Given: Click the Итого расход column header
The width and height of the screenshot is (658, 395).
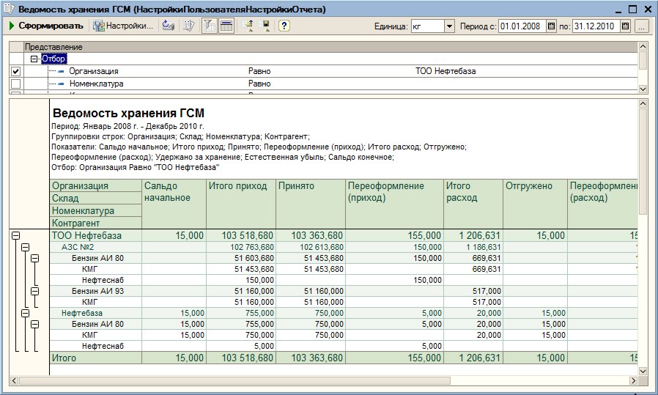Looking at the screenshot, I should (473, 204).
